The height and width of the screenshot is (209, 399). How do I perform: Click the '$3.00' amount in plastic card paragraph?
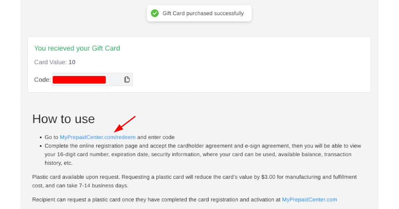pyautogui.click(x=268, y=177)
